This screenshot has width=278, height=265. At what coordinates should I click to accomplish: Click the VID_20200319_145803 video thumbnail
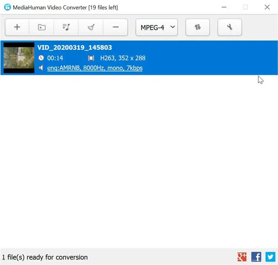pos(19,57)
